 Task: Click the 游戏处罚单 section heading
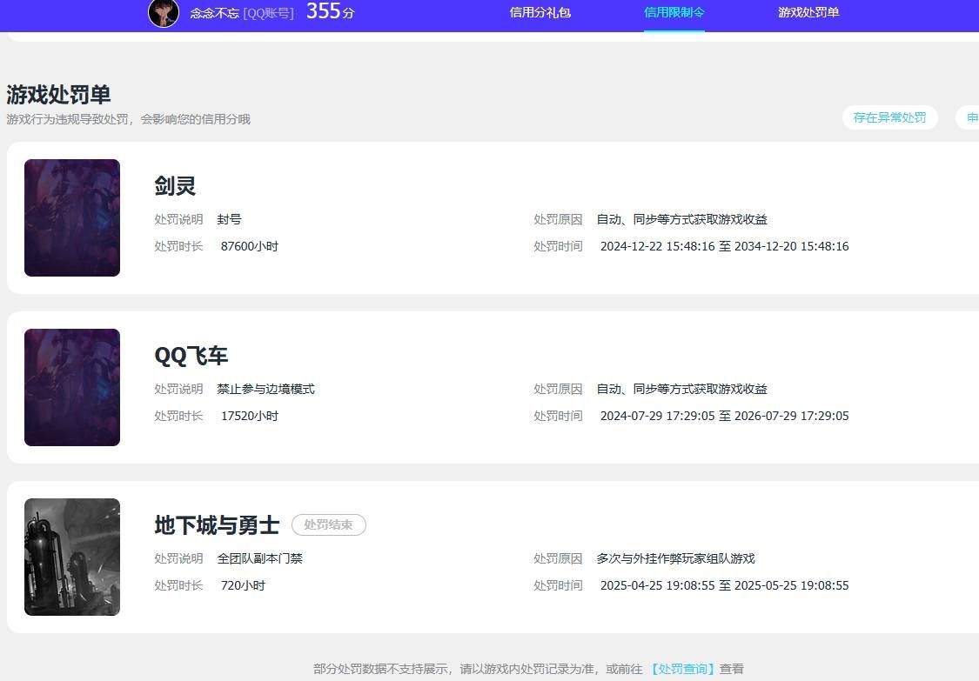point(58,94)
